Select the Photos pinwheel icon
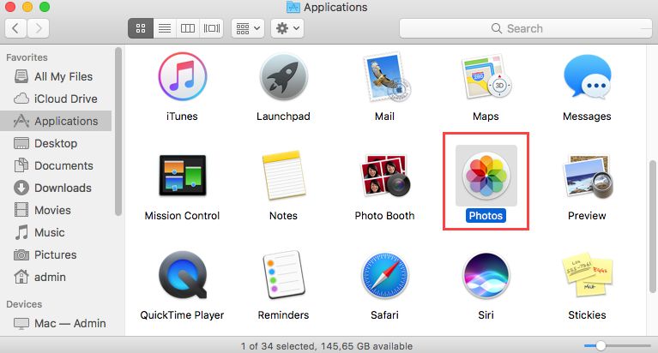The image size is (658, 353). 486,176
